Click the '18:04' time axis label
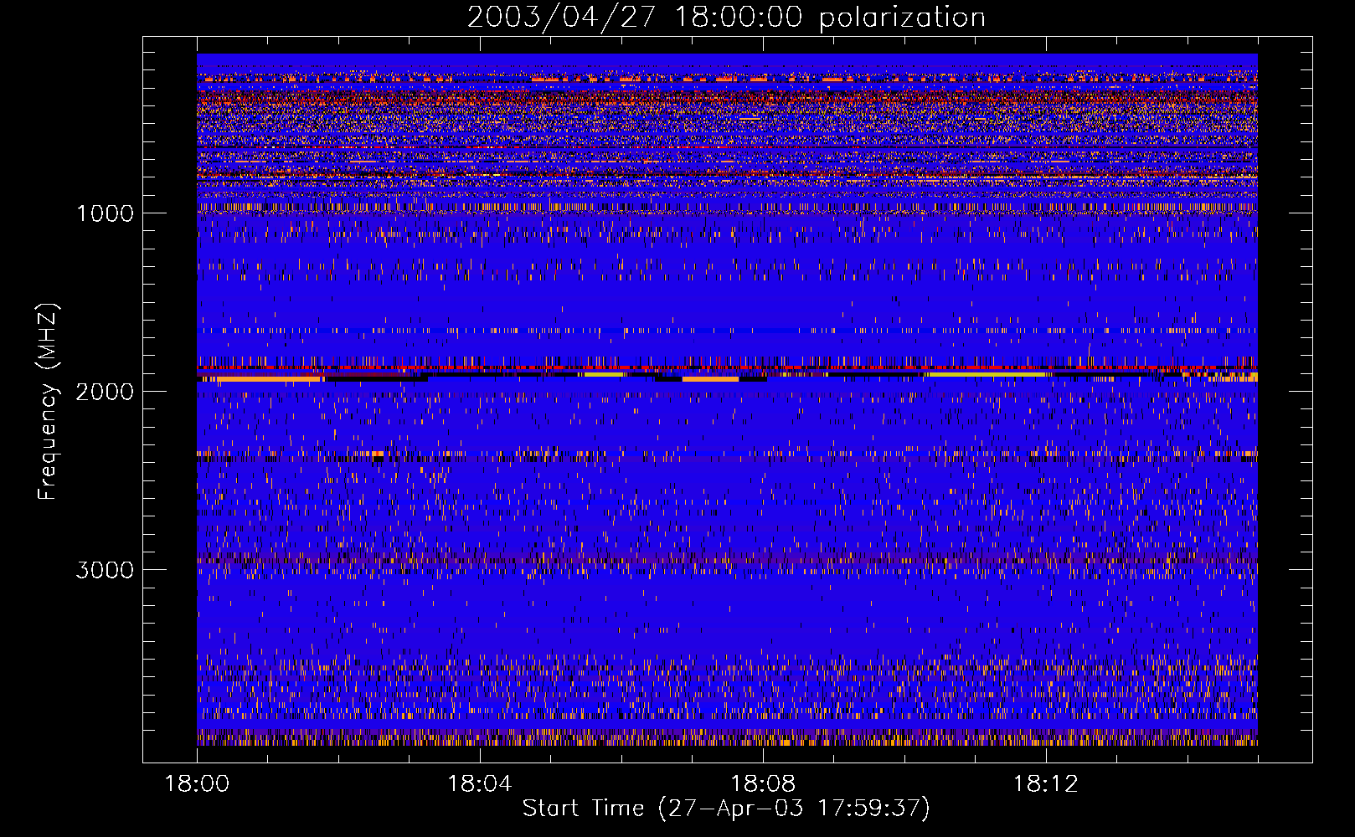 pos(480,784)
